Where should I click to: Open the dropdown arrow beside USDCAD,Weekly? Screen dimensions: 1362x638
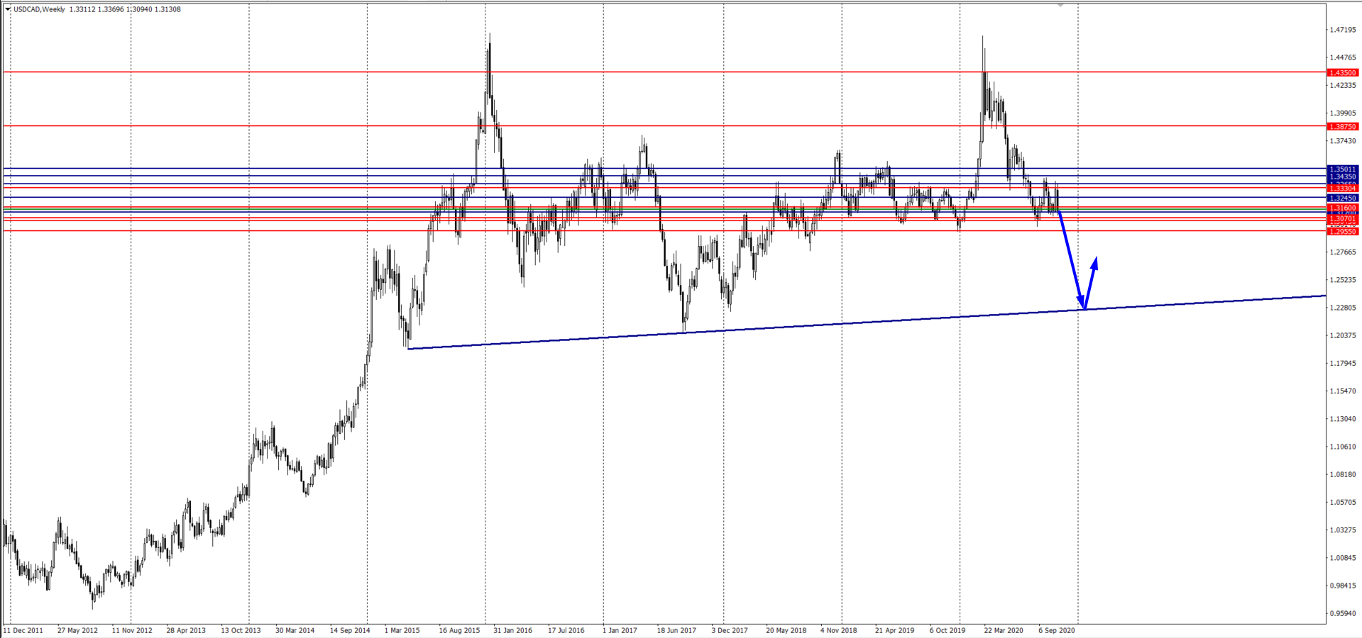point(8,9)
